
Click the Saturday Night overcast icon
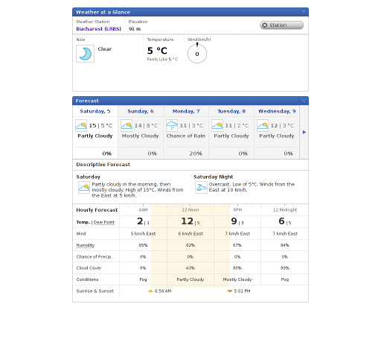(x=201, y=188)
